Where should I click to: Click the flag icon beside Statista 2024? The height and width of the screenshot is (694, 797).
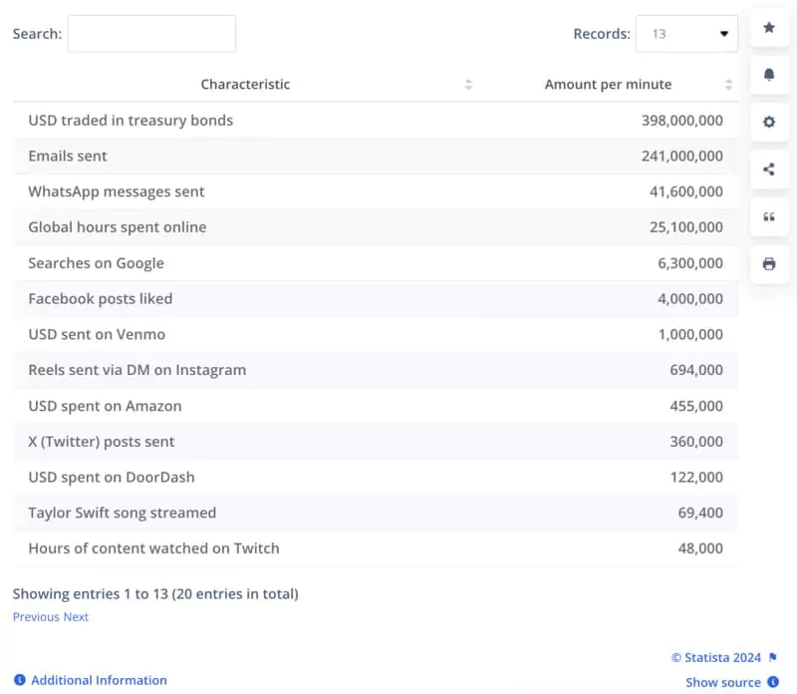pos(773,658)
